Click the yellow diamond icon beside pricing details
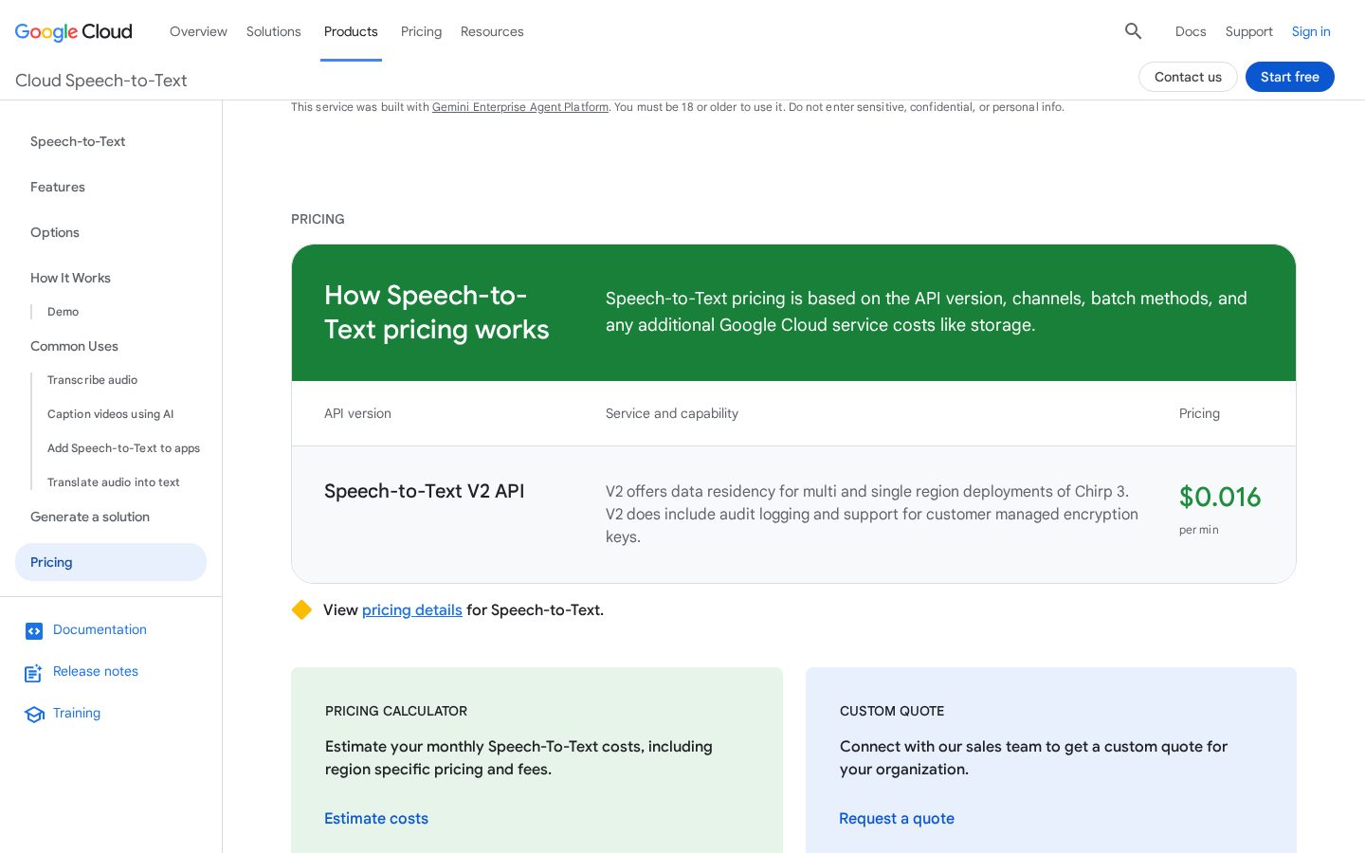Viewport: 1365px width, 853px height. 301,609
